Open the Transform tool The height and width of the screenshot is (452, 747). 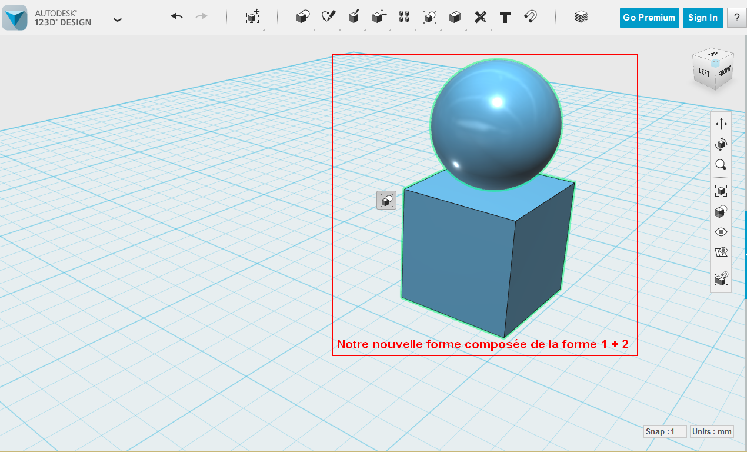[253, 17]
